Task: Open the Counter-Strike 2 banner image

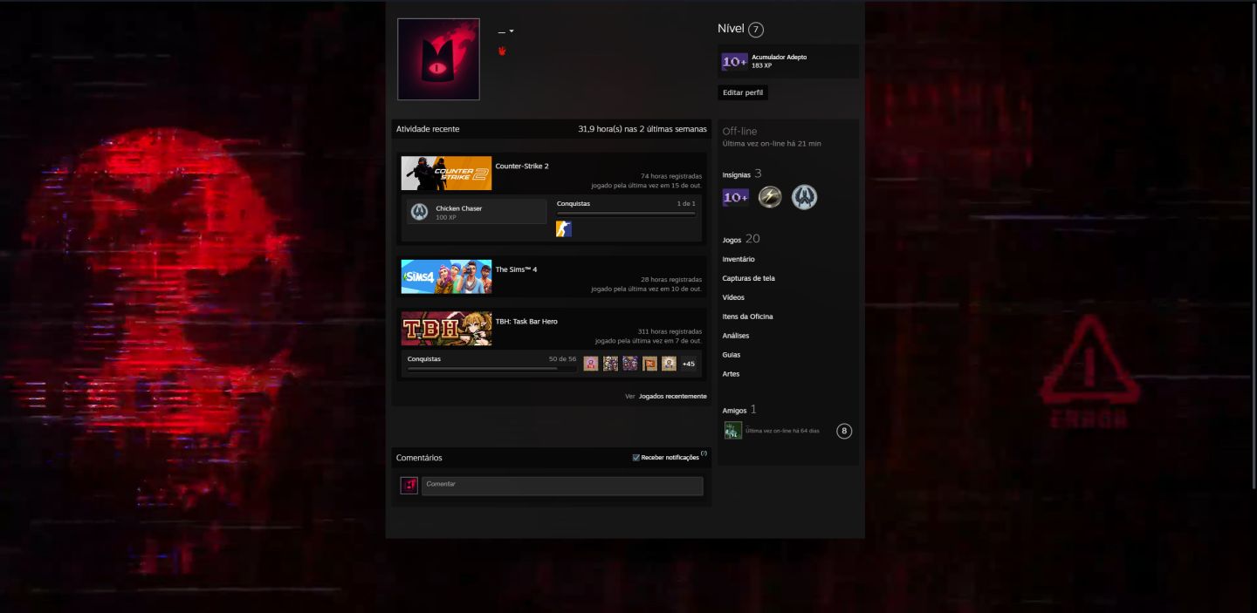Action: (446, 174)
